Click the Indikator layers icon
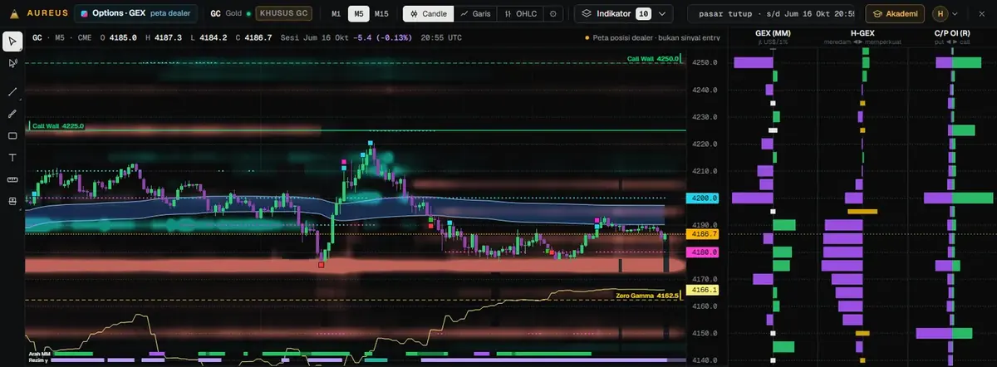This screenshot has height=367, width=997. [587, 14]
